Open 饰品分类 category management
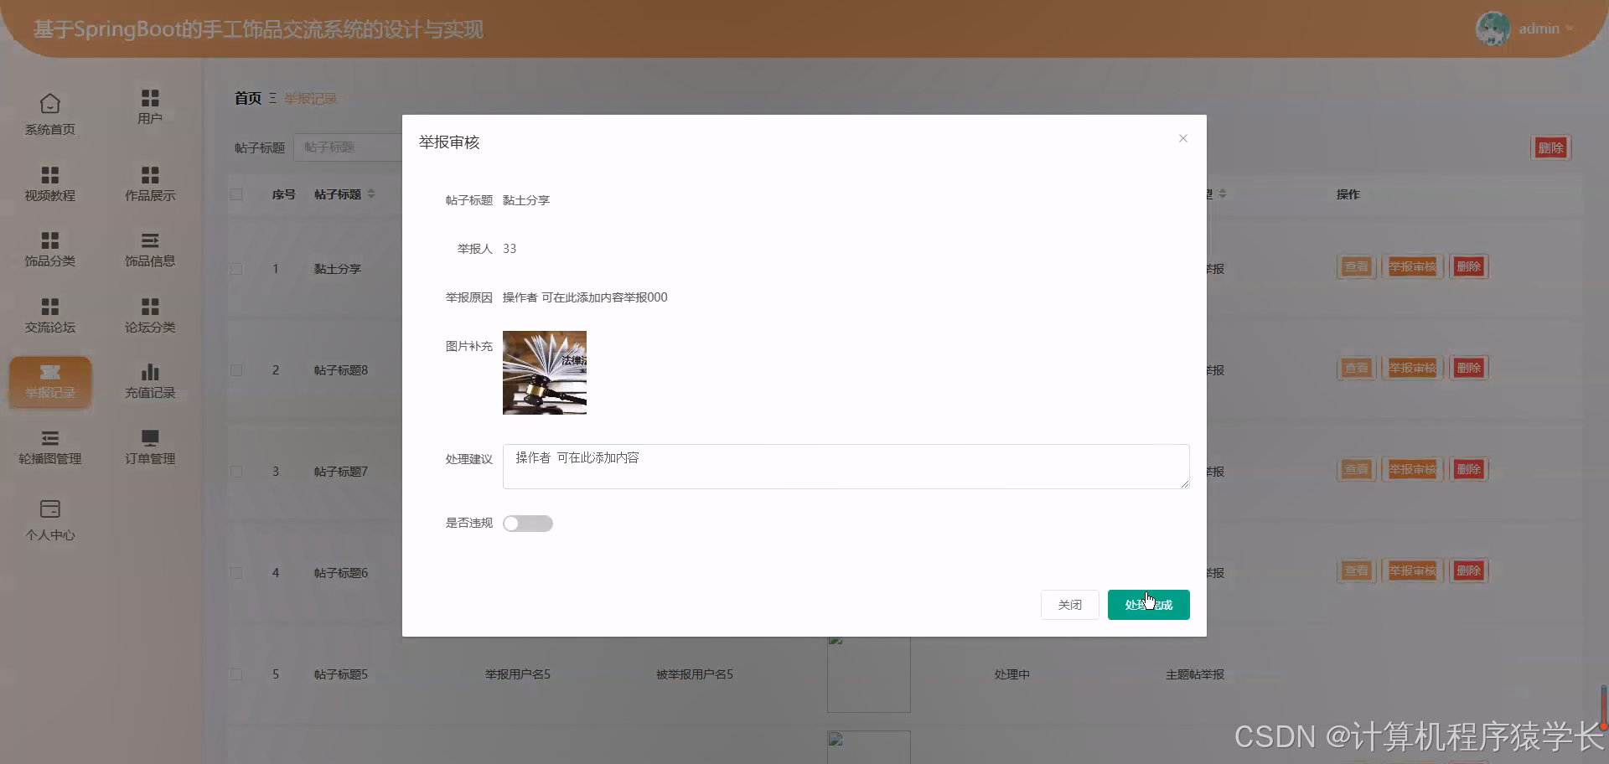Viewport: 1609px width, 764px height. click(x=49, y=249)
